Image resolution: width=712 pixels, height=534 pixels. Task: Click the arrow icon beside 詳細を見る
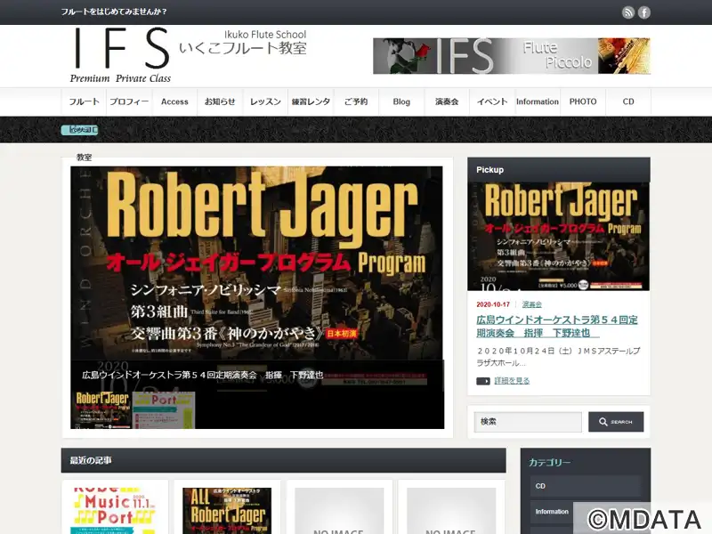click(483, 381)
